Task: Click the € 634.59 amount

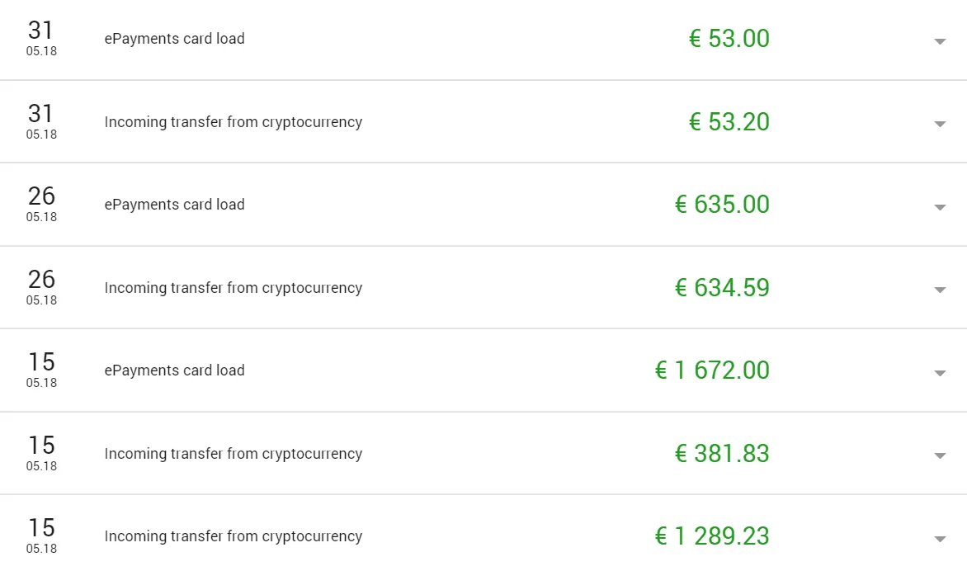Action: 722,287
